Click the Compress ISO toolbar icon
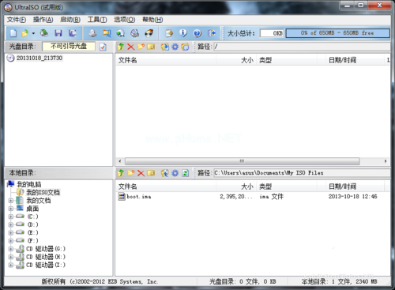Viewport: 395px width, 290px height. coord(107,33)
